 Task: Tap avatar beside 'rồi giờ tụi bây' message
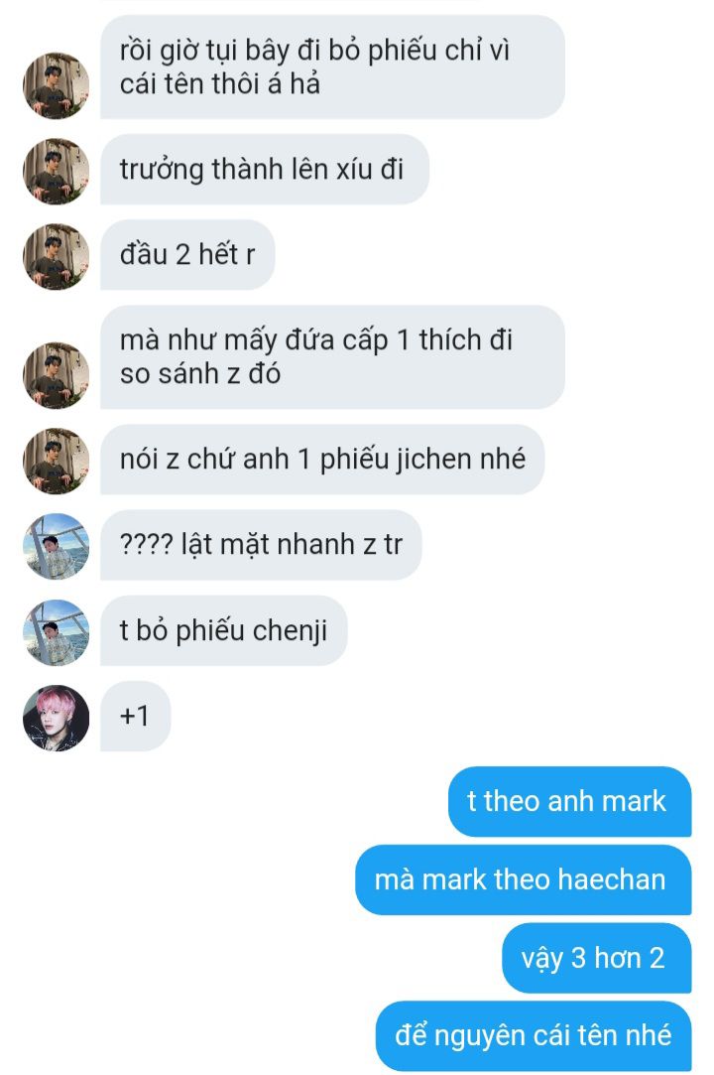tap(57, 85)
